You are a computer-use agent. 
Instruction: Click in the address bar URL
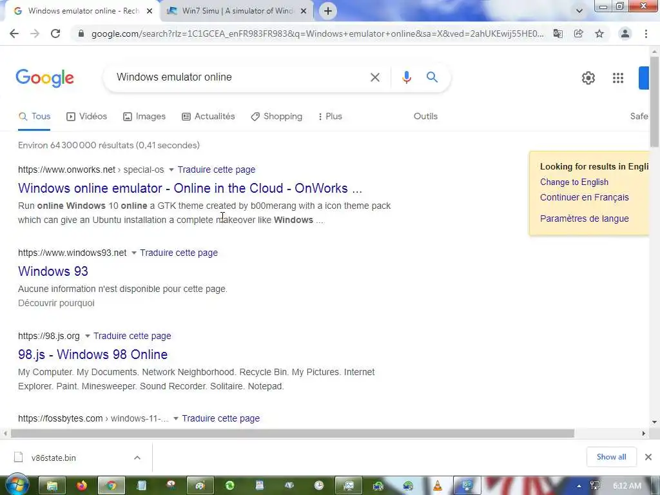[x=318, y=34]
